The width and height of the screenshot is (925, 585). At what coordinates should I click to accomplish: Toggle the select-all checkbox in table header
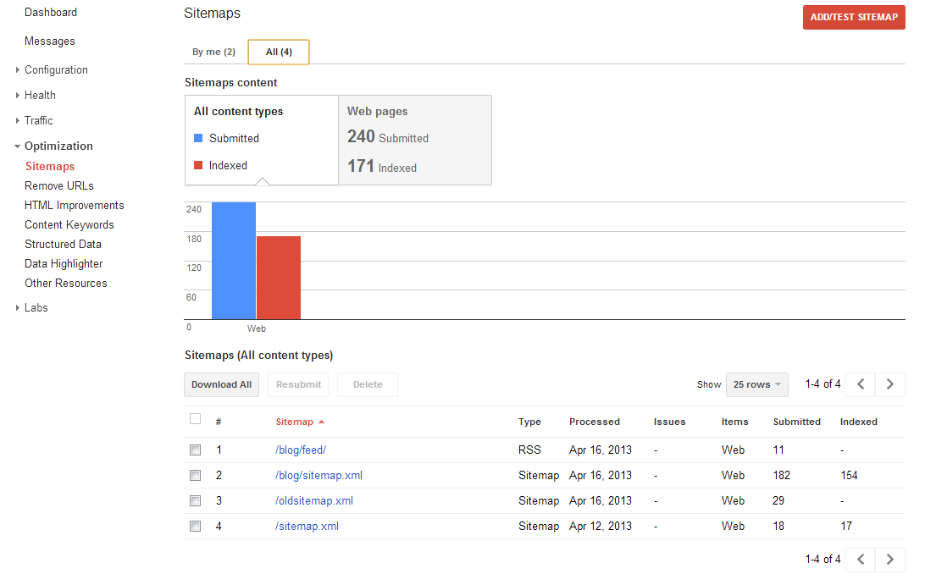196,419
